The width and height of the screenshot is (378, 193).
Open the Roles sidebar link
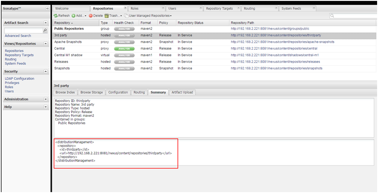pyautogui.click(x=9, y=87)
